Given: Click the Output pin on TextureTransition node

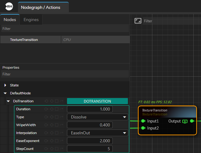Looking at the screenshot, I should tap(192, 121).
